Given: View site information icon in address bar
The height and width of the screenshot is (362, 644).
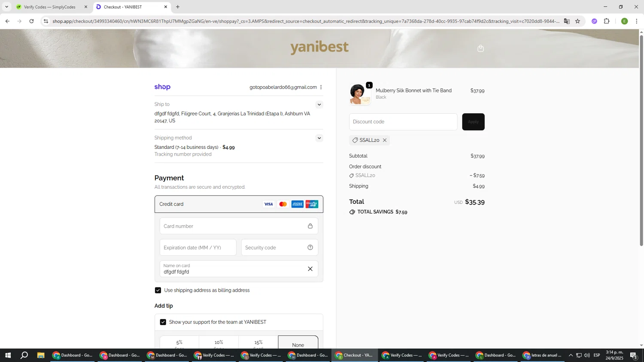Looking at the screenshot, I should tap(46, 21).
